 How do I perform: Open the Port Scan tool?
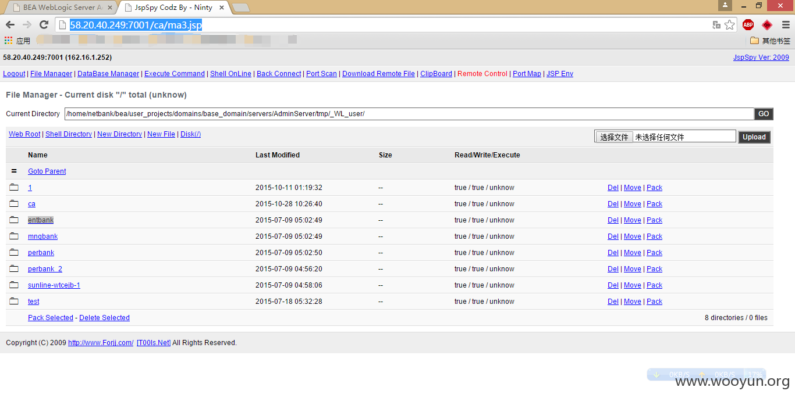pyautogui.click(x=321, y=74)
